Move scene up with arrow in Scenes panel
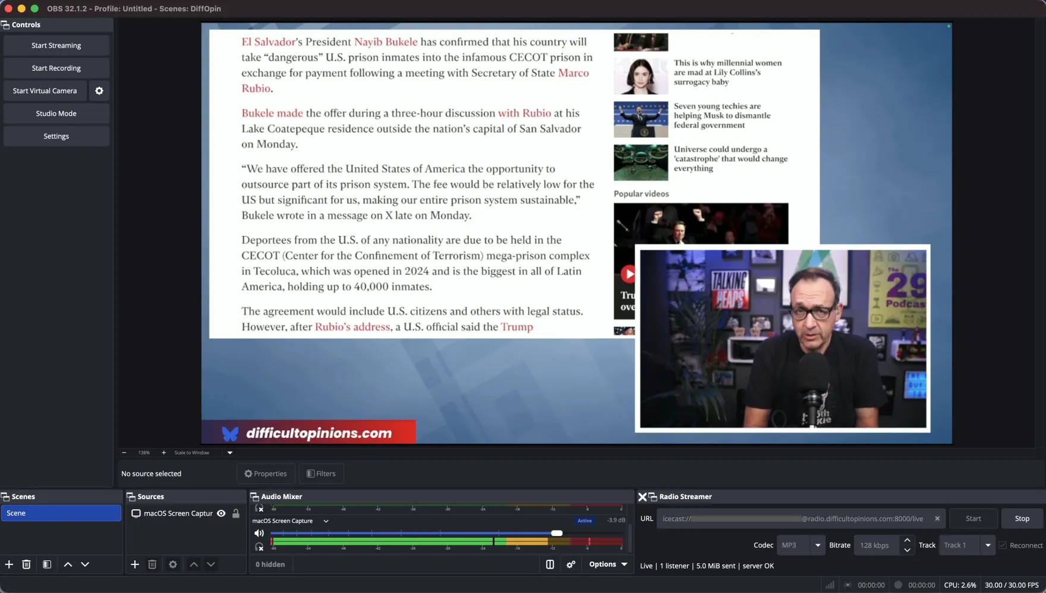 coord(68,564)
